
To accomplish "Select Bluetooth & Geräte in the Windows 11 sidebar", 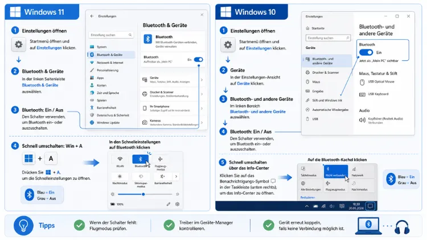I will point(111,55).
